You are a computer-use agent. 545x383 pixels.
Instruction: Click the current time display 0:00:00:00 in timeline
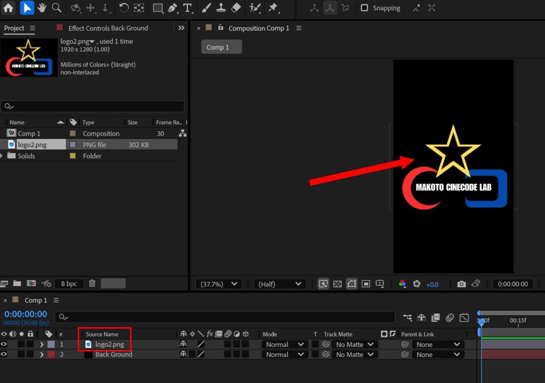click(26, 314)
